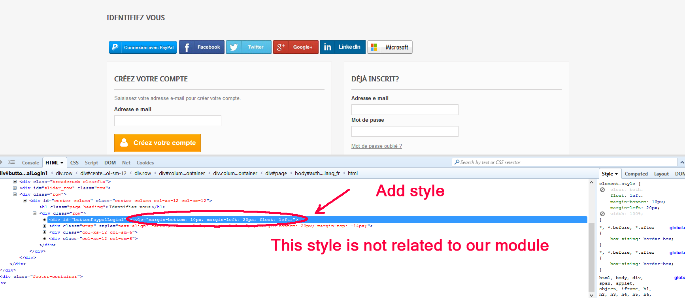
Task: Focus the e-mail field under 'Créez votre compte'
Action: pyautogui.click(x=168, y=121)
